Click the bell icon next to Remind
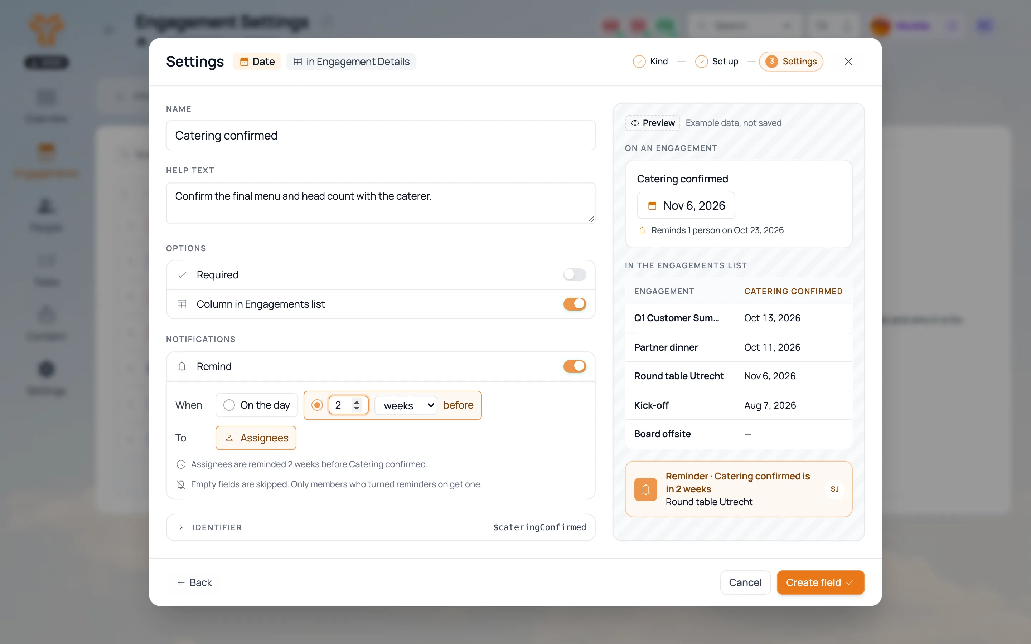The image size is (1031, 644). pos(182,366)
